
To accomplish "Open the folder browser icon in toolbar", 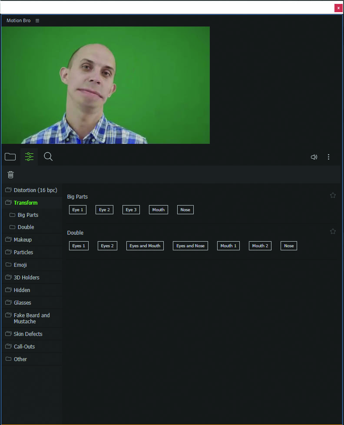I will 10,157.
